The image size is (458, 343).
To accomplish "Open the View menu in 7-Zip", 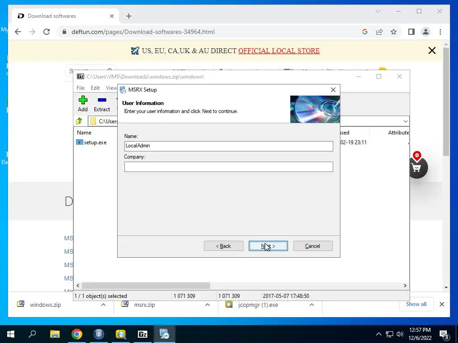I will (x=111, y=88).
